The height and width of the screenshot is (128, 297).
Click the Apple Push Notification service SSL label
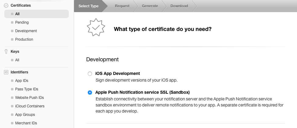coord(143,93)
